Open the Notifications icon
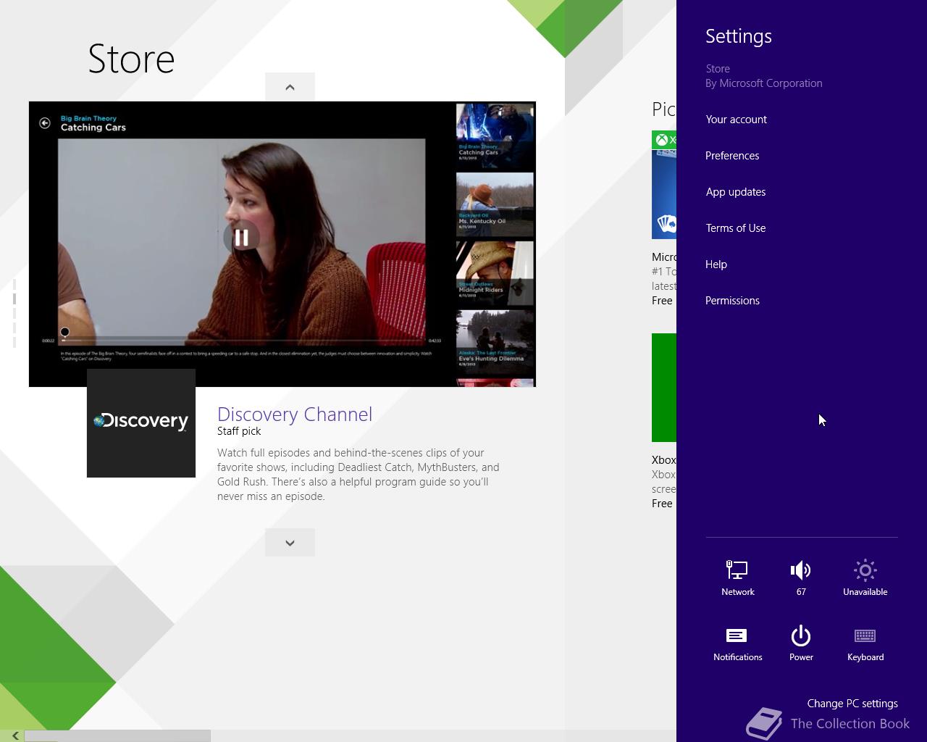Screen dimensions: 927x742 coord(737,643)
